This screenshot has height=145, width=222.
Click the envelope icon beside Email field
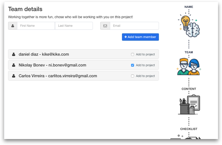pyautogui.click(x=105, y=26)
